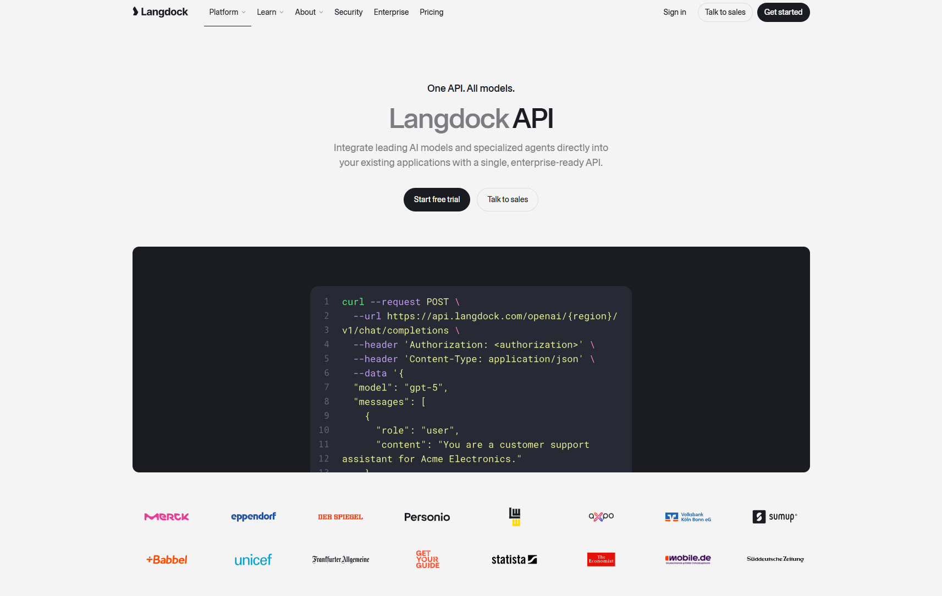This screenshot has height=596, width=942.
Task: Click the api.langdock.com URL code line
Action: coord(486,316)
